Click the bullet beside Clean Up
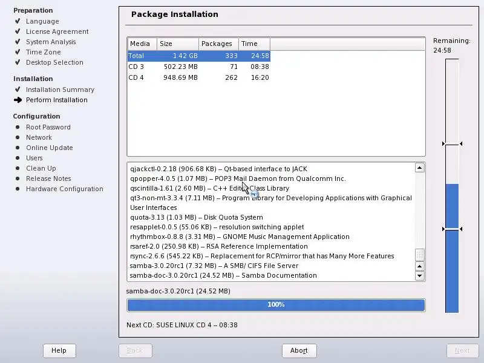This screenshot has height=363, width=484. pos(18,168)
